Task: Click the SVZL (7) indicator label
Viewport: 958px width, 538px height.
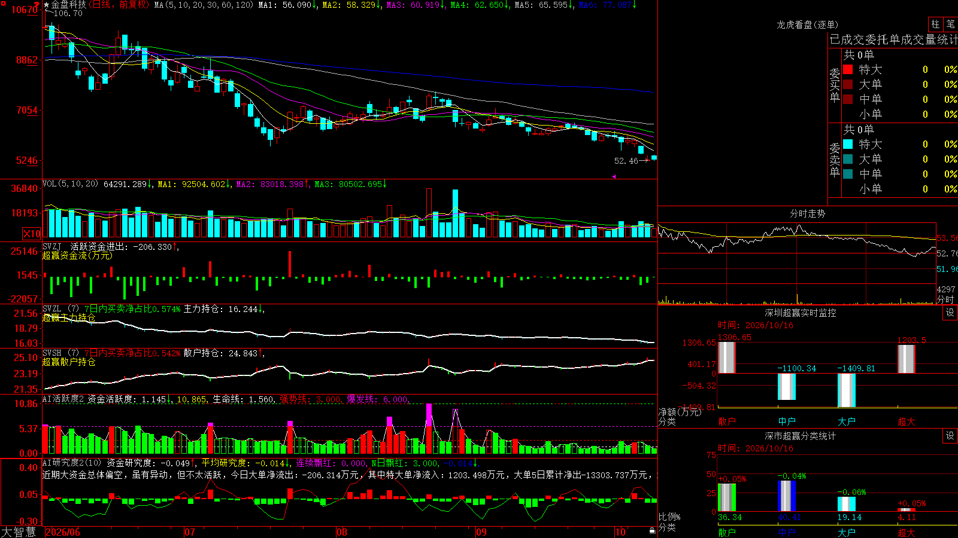Action: coord(60,309)
